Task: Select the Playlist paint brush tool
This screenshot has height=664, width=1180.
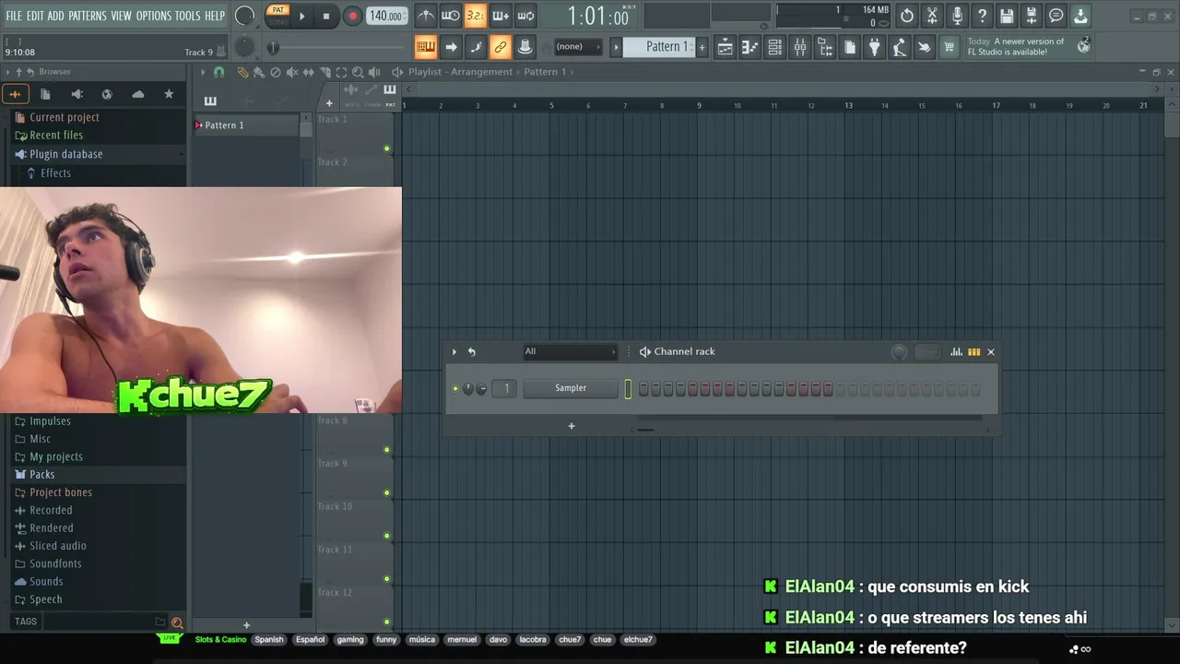Action: pos(259,72)
